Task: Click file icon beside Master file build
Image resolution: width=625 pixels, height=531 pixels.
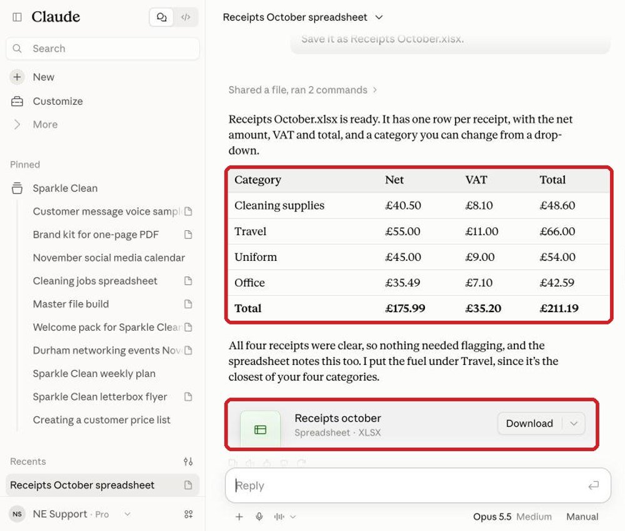Action: click(188, 304)
